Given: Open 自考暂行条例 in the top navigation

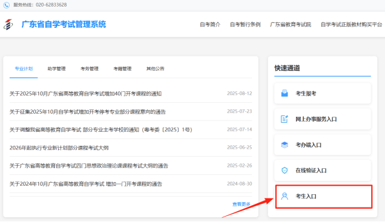Looking at the screenshot, I should (x=245, y=25).
